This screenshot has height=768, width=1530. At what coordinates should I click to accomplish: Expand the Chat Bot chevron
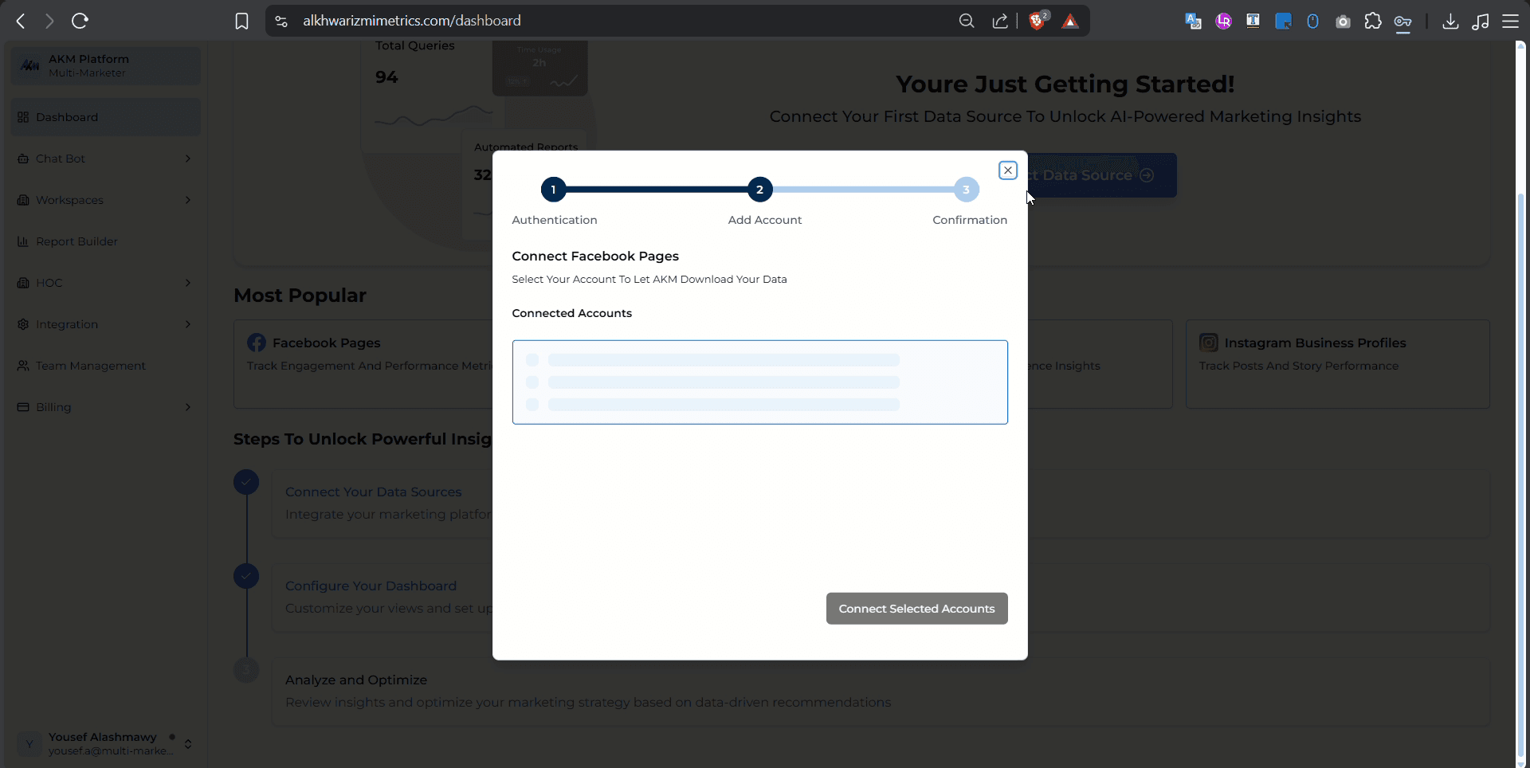point(188,159)
